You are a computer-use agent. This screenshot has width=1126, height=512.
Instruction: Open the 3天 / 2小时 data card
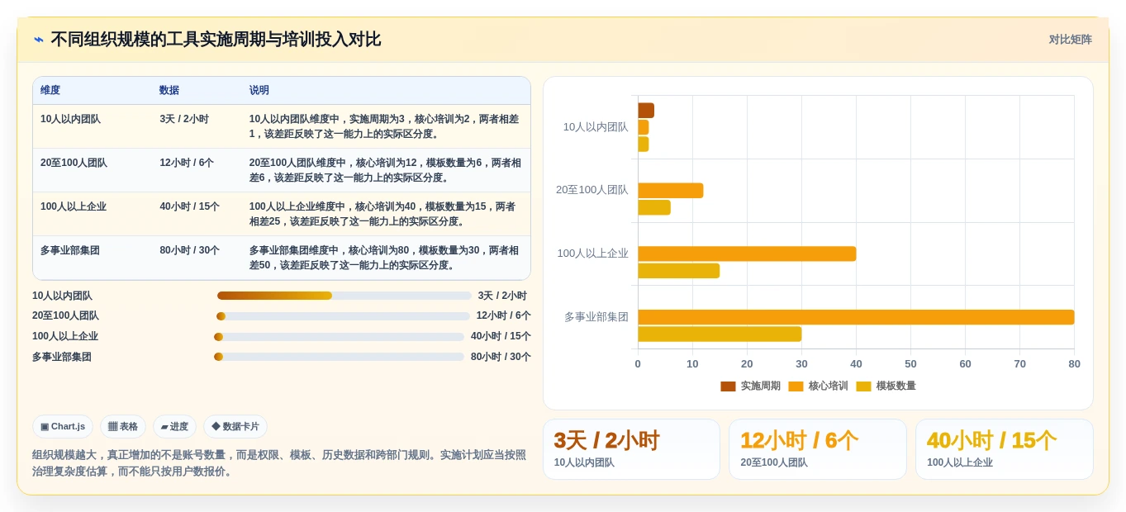click(631, 449)
